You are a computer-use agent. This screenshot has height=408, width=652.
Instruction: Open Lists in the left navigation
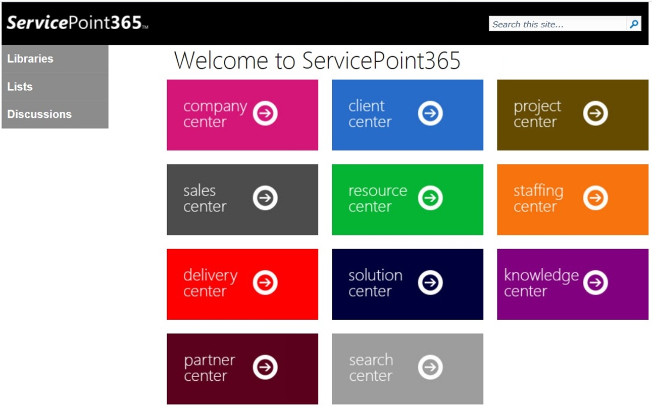(20, 87)
